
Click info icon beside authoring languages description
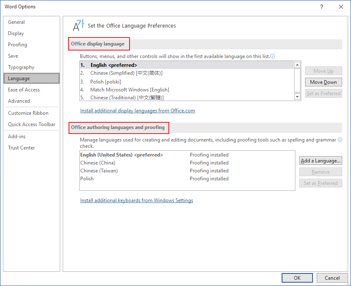pyautogui.click(x=340, y=140)
